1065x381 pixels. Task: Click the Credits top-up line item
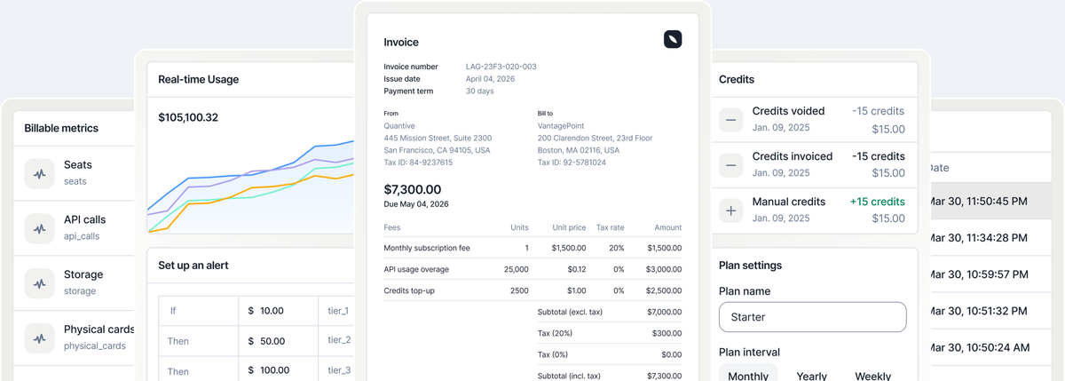coord(532,290)
